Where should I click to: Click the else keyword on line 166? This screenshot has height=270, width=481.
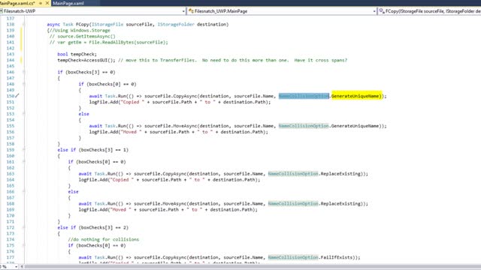point(74,192)
